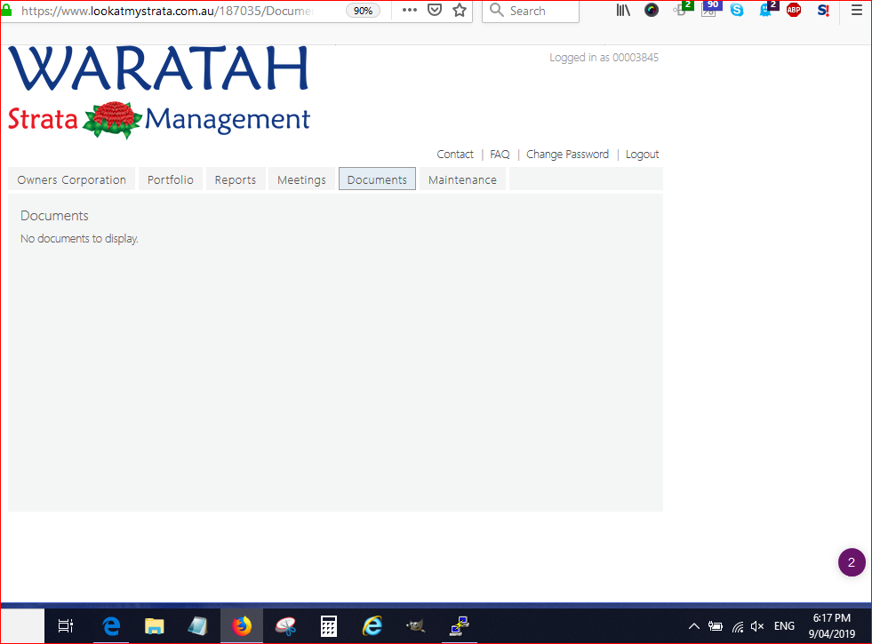Image resolution: width=872 pixels, height=644 pixels.
Task: Click the extension icon with green 2 badge
Action: [683, 9]
